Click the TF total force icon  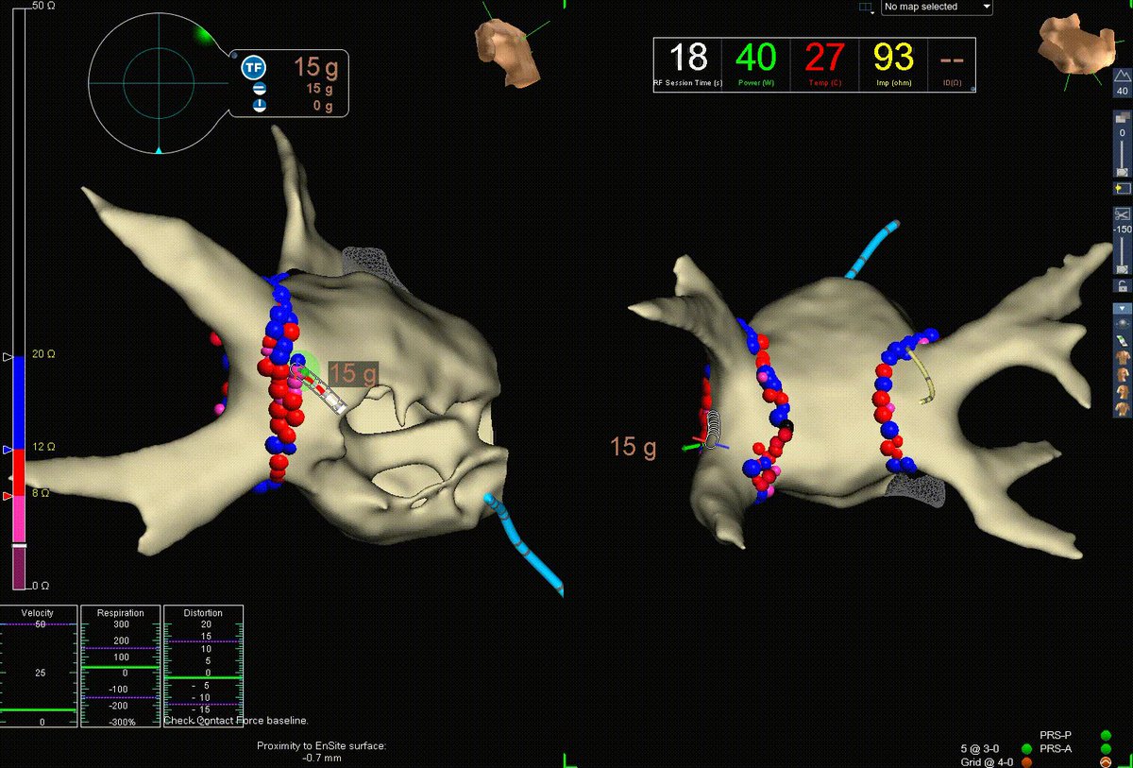(252, 67)
